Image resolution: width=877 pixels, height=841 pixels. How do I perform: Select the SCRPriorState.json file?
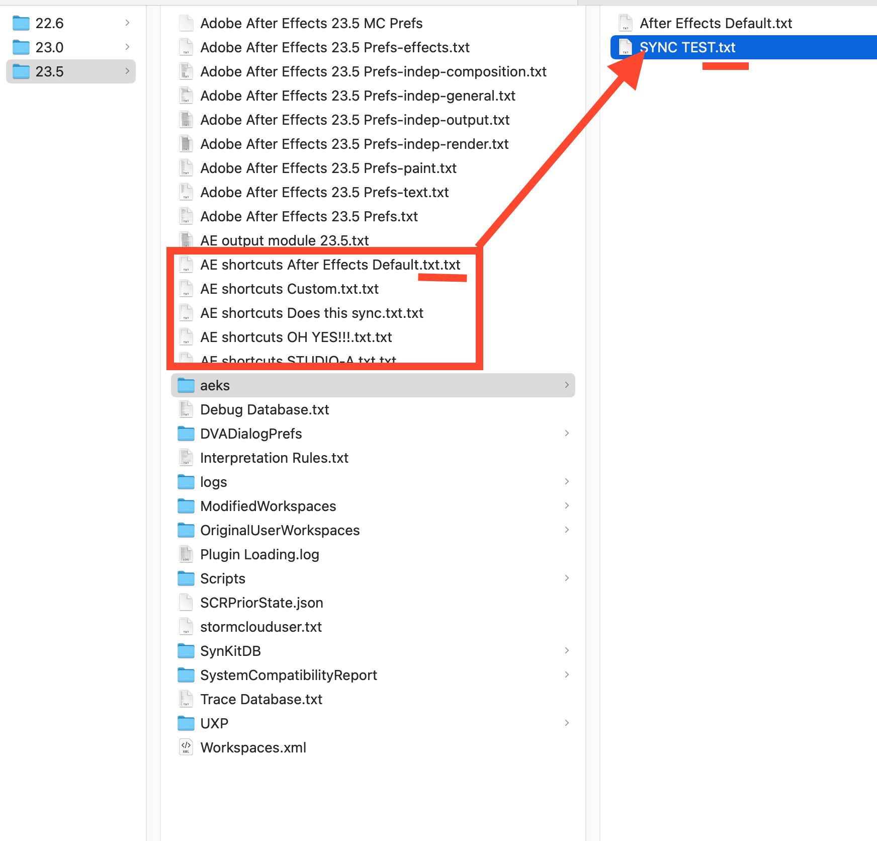click(x=261, y=603)
